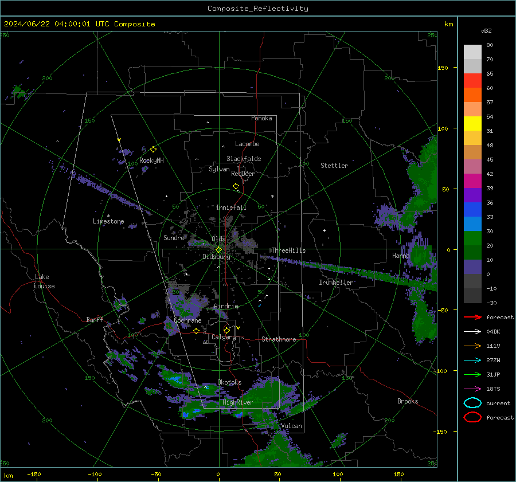Select the light blue 30 dBZ swatch

tap(472, 224)
